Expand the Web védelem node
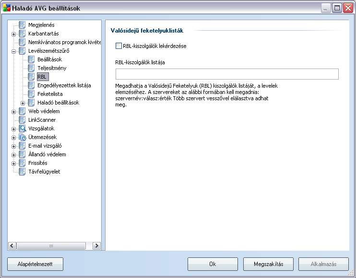 [13, 112]
